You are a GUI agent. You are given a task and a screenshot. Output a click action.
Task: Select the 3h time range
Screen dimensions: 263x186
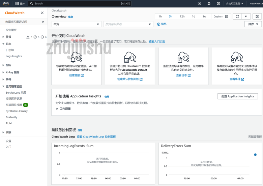tap(171, 17)
